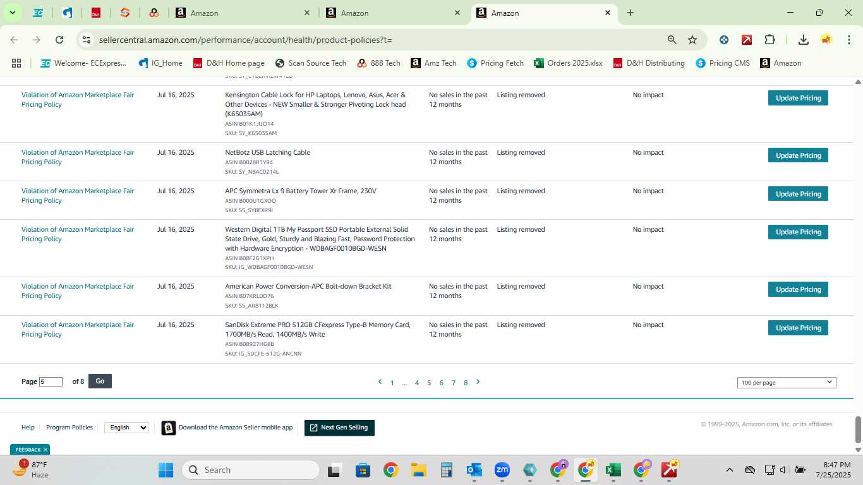863x485 pixels.
Task: Show hidden system tray icons
Action: coord(729,470)
